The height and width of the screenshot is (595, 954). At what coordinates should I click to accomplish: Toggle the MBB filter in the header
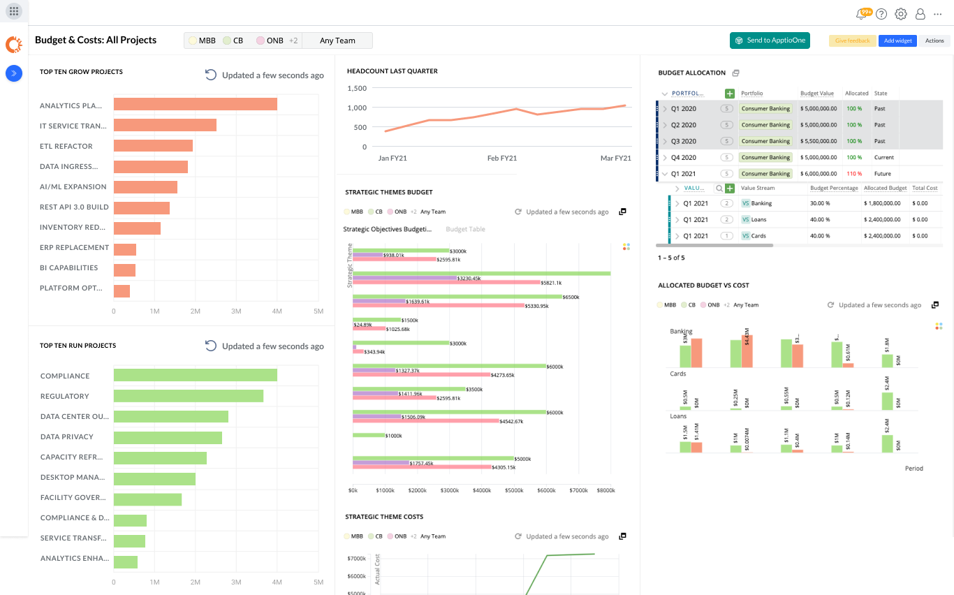[x=202, y=41]
